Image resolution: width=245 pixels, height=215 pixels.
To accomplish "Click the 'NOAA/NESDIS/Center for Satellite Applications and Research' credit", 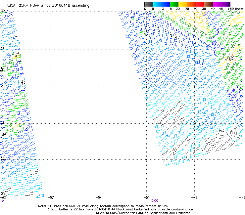I will [x=143, y=213].
